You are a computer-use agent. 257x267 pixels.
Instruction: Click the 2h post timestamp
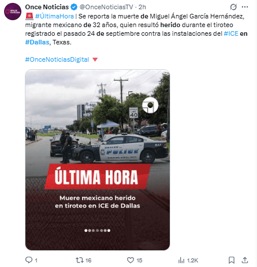pyautogui.click(x=142, y=7)
